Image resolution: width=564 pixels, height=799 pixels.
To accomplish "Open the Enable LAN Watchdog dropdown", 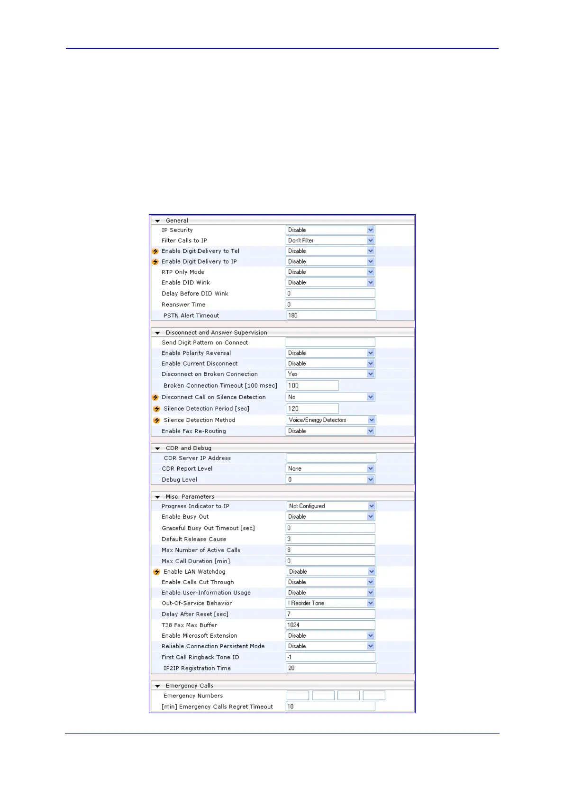I will pyautogui.click(x=331, y=572).
